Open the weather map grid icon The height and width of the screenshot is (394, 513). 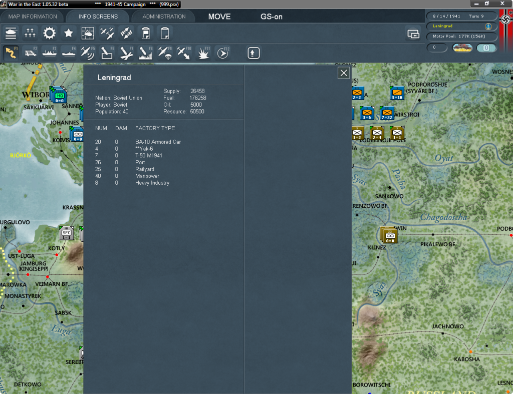88,34
